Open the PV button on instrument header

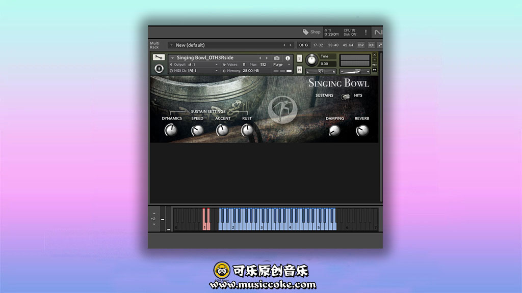375,70
